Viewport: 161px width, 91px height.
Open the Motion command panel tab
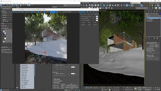click(x=154, y=11)
